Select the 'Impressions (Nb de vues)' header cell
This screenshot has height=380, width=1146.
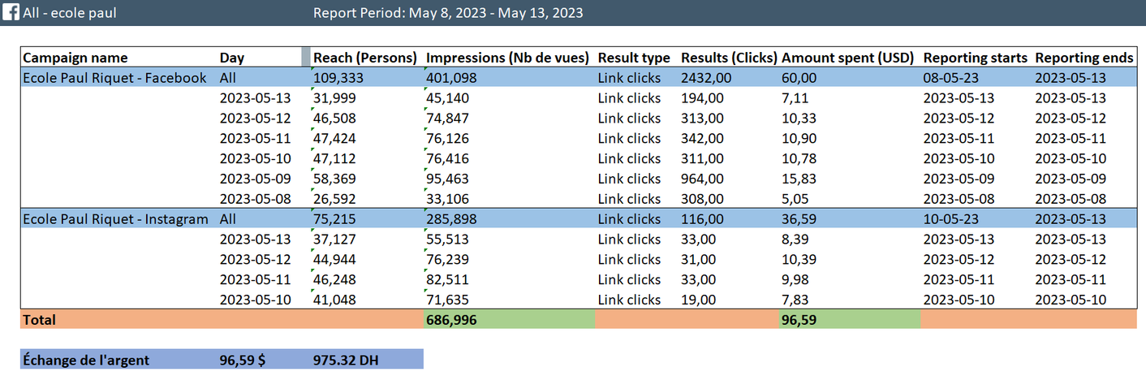tap(507, 58)
